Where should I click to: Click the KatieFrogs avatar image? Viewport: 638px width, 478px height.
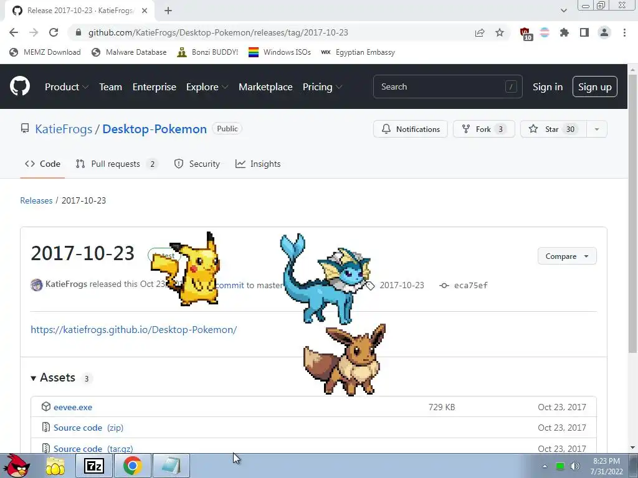tap(37, 284)
